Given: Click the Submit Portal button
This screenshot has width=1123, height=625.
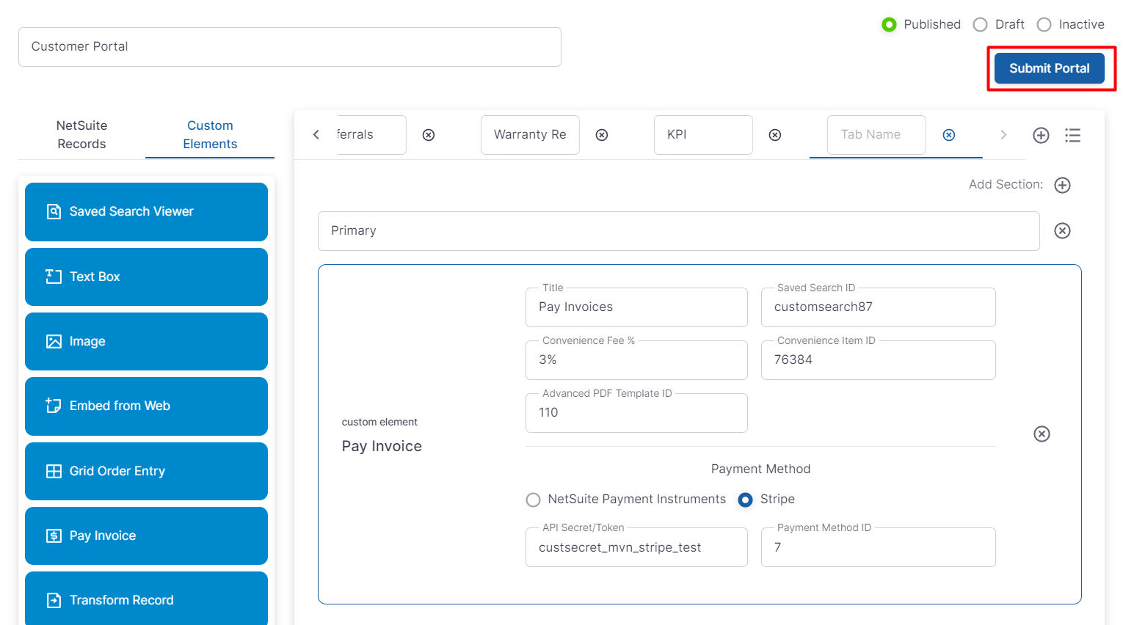Looking at the screenshot, I should (1049, 68).
